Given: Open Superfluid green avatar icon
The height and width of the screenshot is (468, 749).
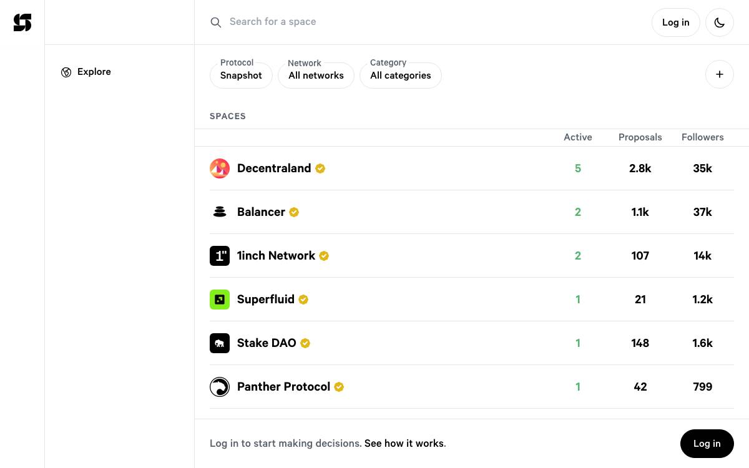Looking at the screenshot, I should point(220,300).
